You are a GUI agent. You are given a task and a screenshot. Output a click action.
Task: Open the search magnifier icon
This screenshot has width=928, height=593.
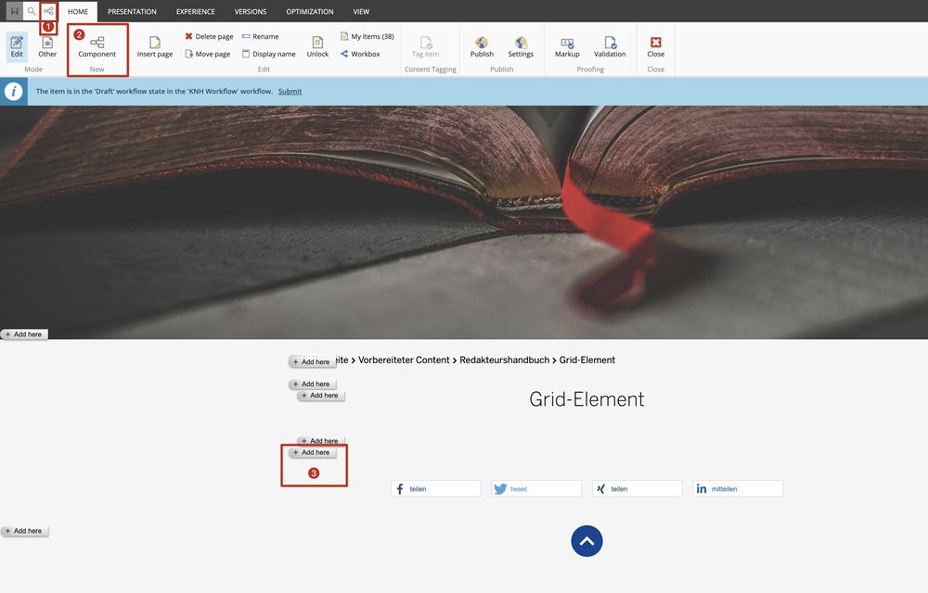pyautogui.click(x=32, y=11)
